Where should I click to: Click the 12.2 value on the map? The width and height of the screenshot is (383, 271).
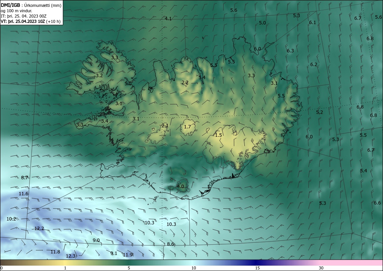point(39,228)
